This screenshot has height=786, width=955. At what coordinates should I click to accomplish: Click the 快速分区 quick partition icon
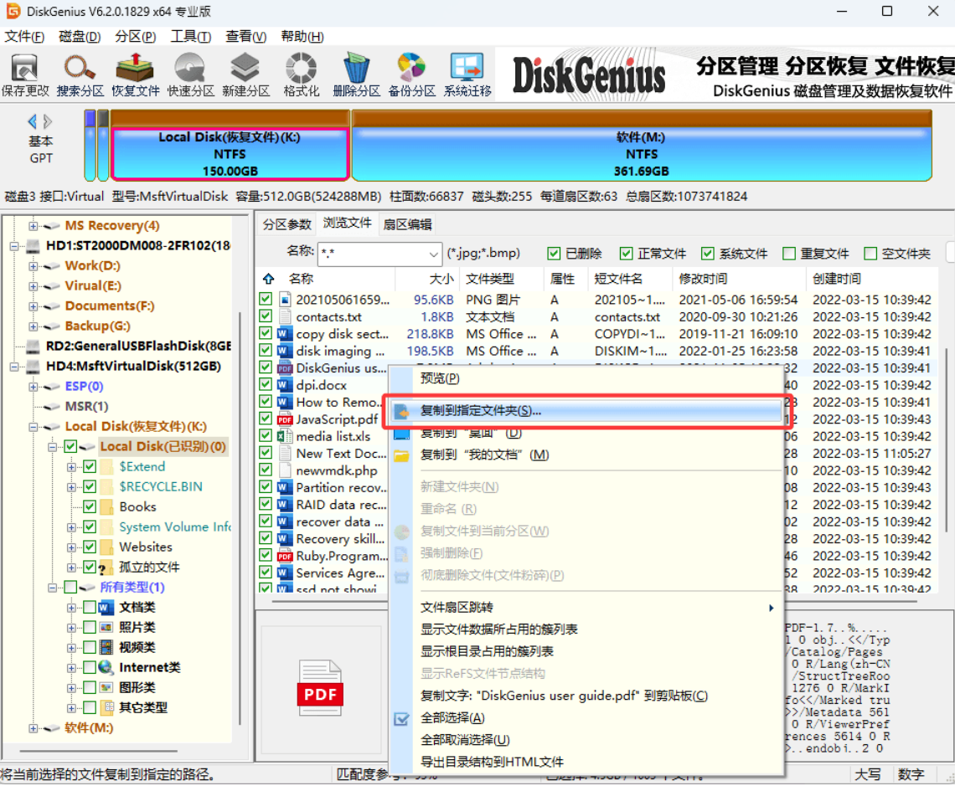tap(191, 74)
